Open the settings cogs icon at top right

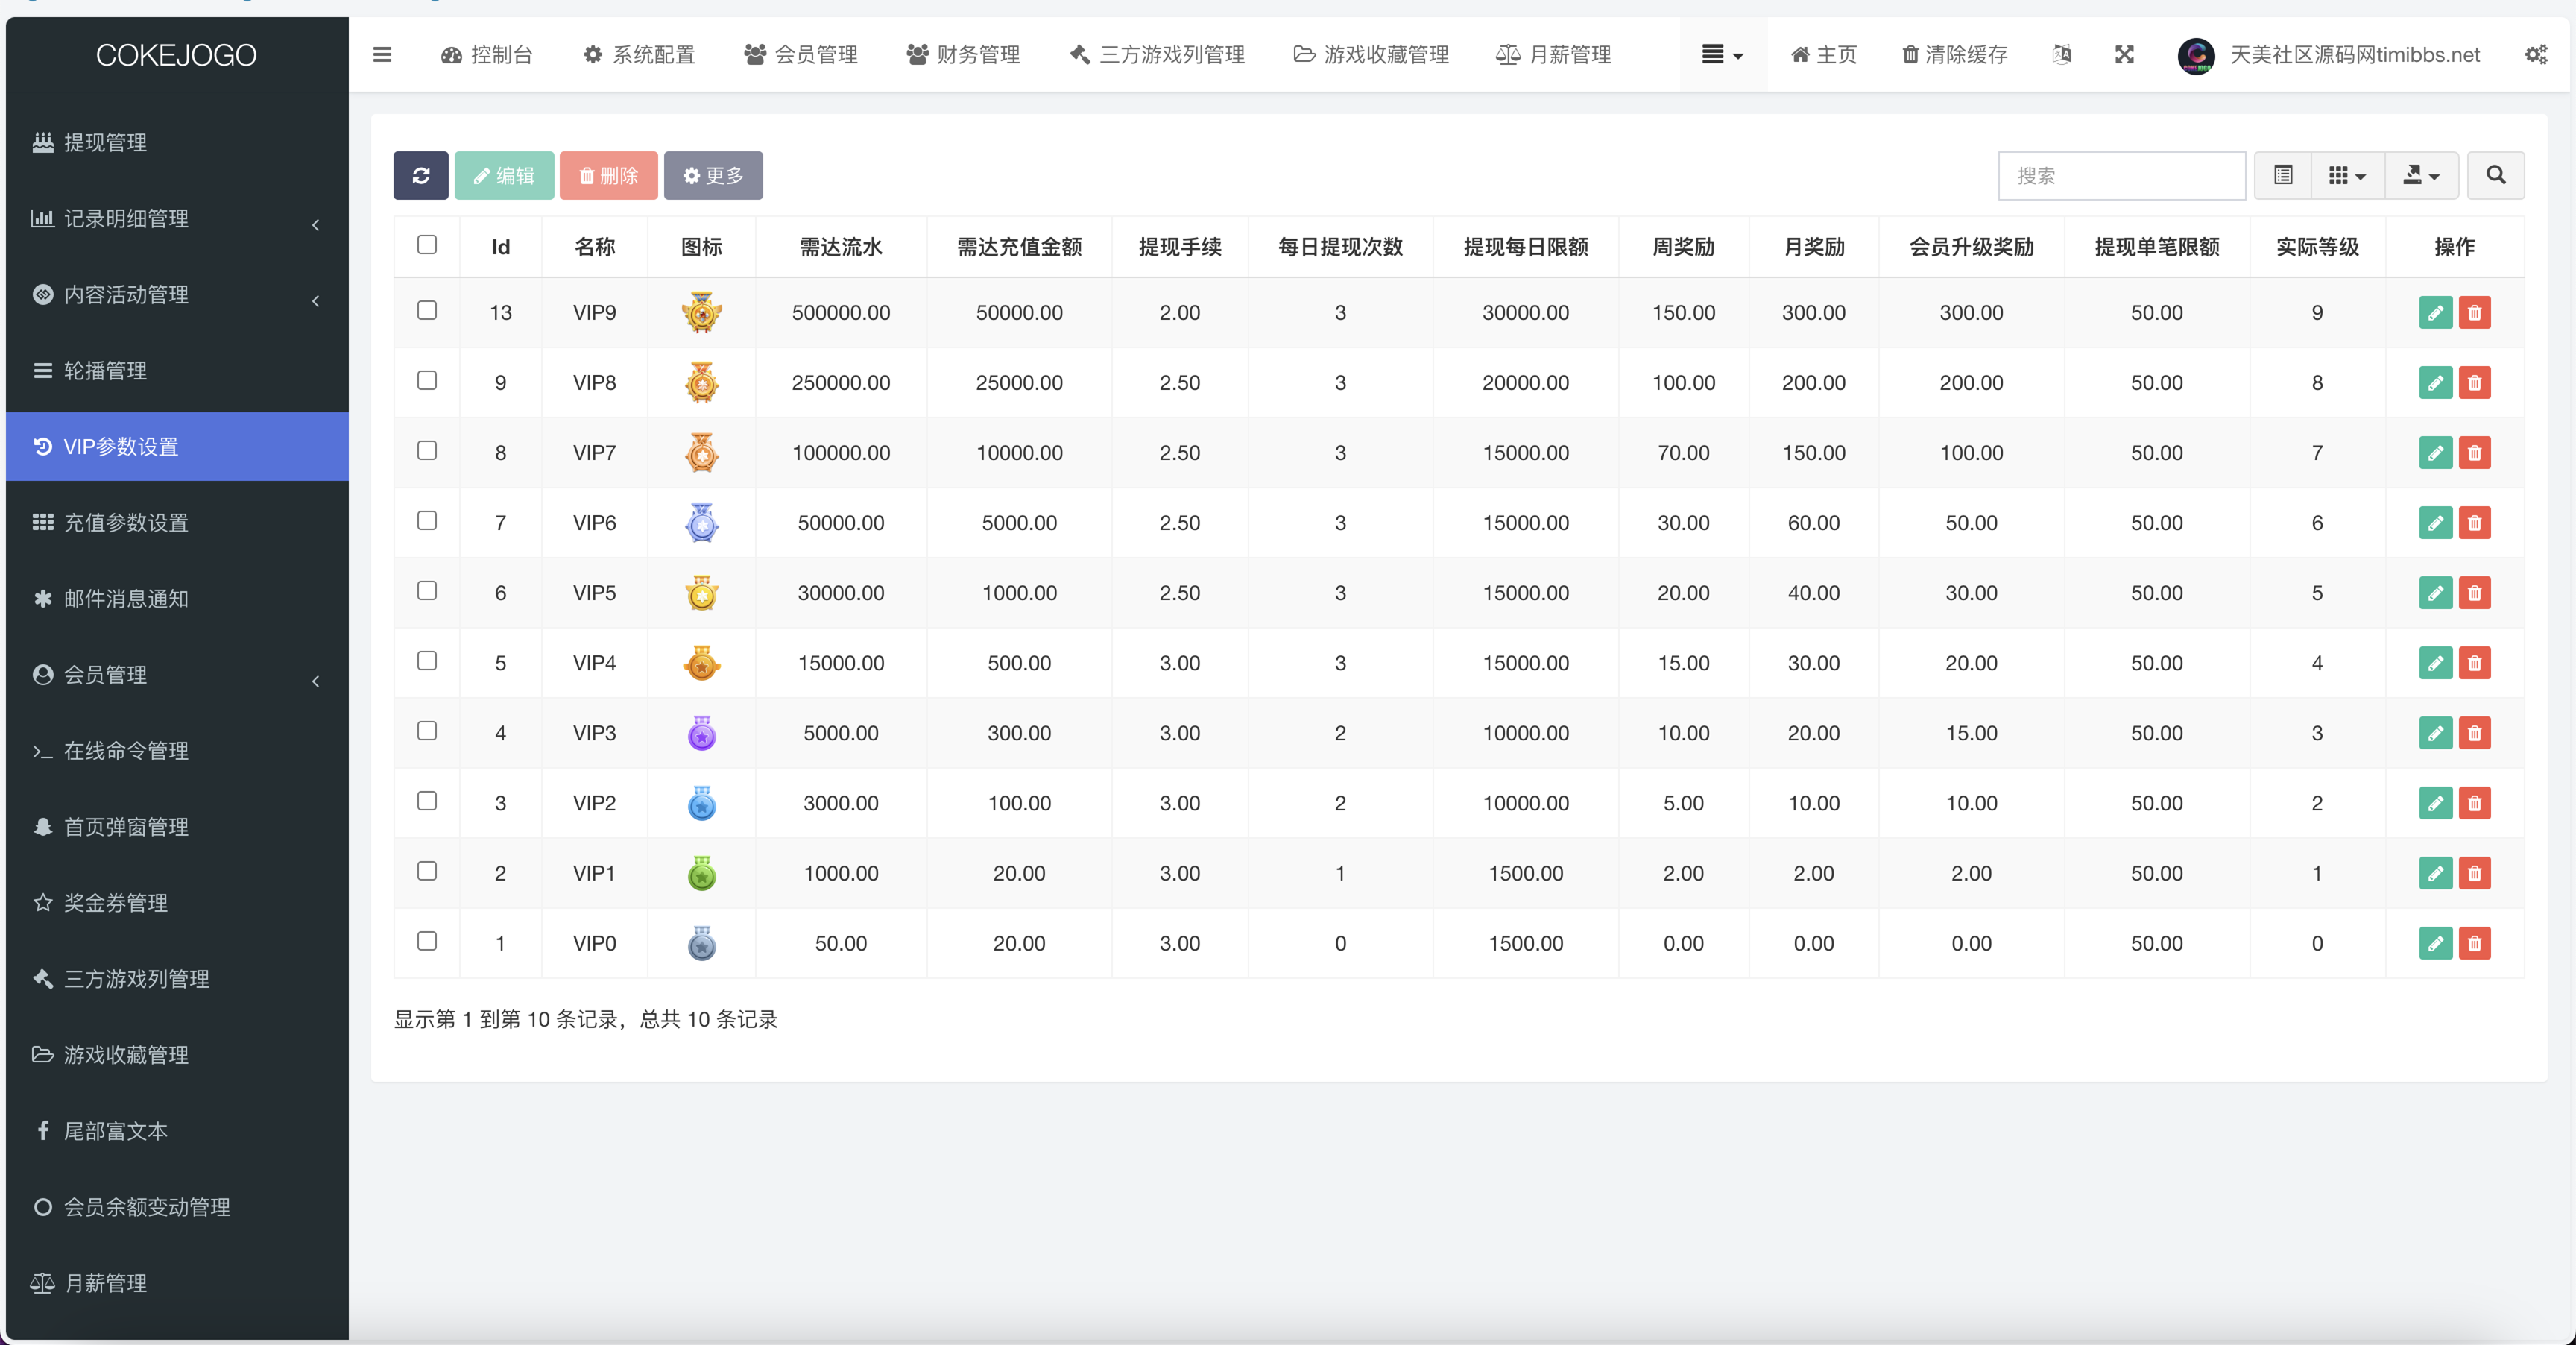click(2536, 55)
